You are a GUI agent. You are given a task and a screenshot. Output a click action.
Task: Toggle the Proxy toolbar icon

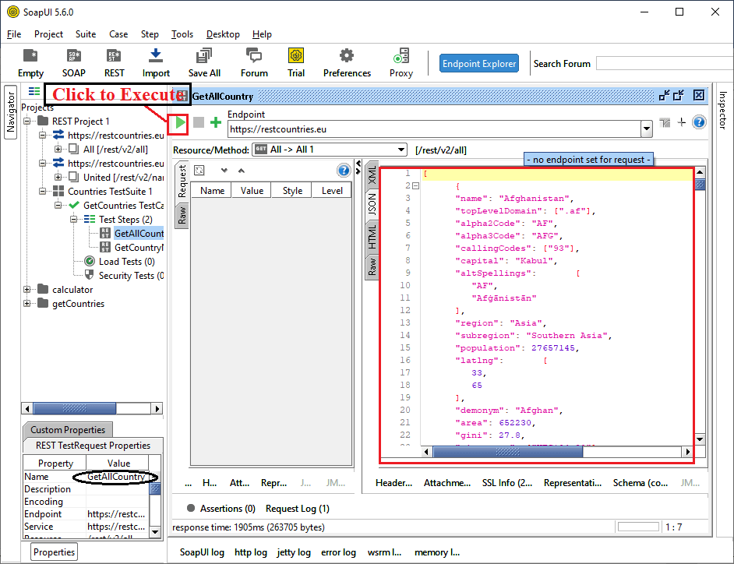(x=401, y=63)
